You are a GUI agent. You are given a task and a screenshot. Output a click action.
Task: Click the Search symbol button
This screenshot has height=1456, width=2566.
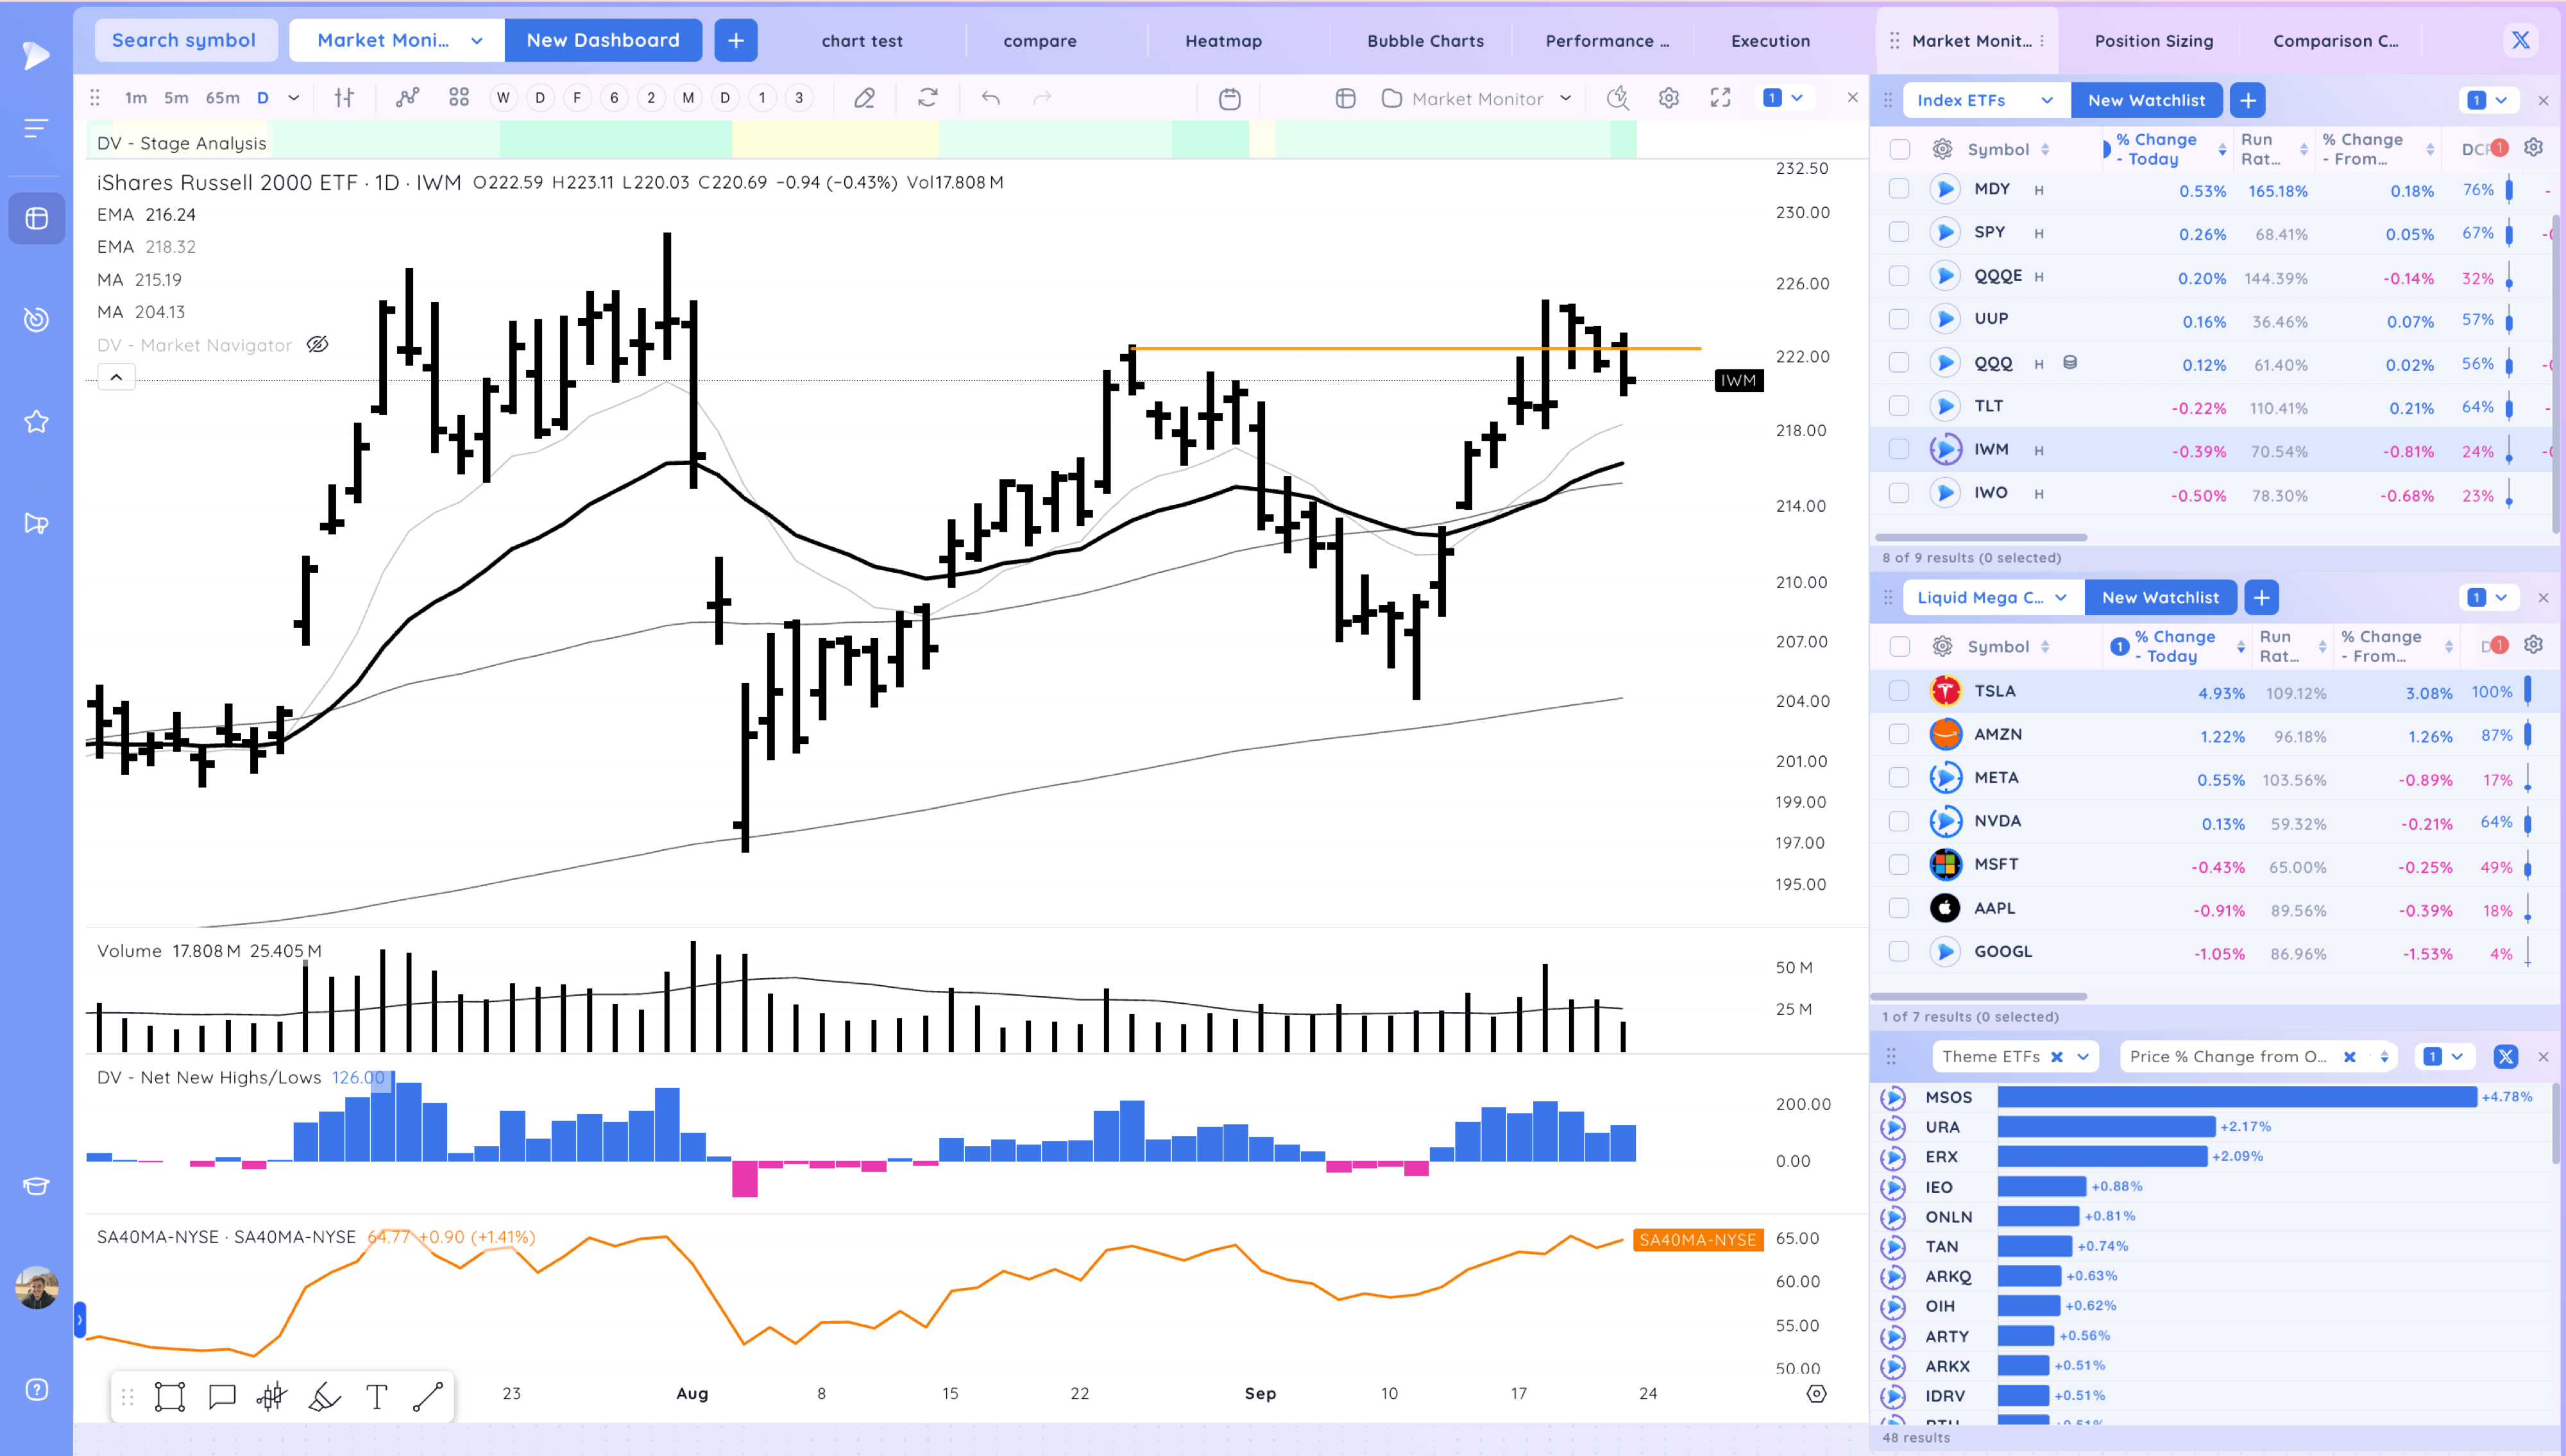(x=184, y=40)
